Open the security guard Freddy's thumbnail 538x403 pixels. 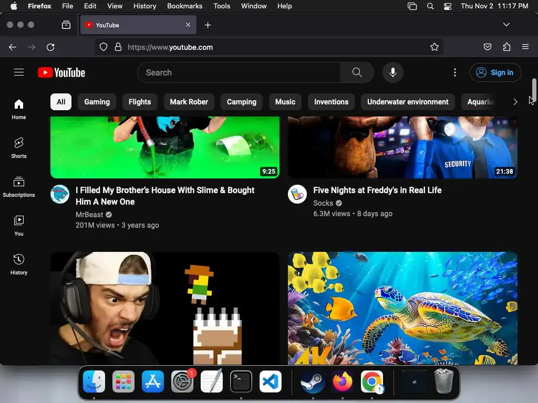[x=402, y=147]
